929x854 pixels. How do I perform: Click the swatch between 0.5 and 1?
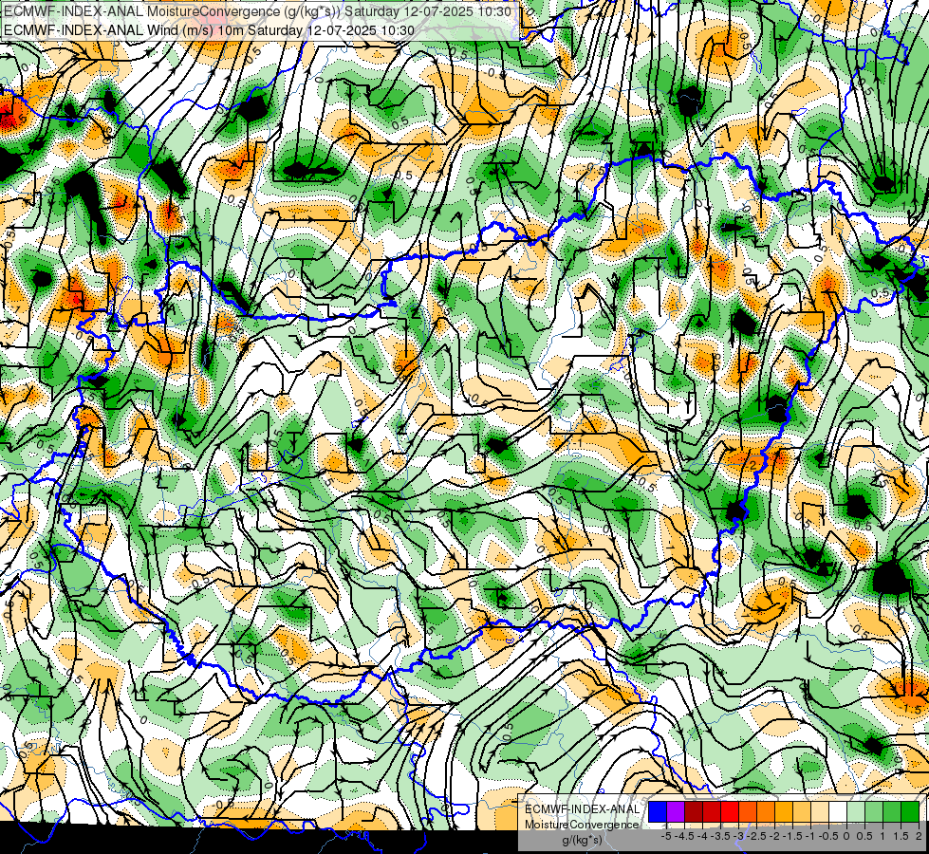coord(874,811)
